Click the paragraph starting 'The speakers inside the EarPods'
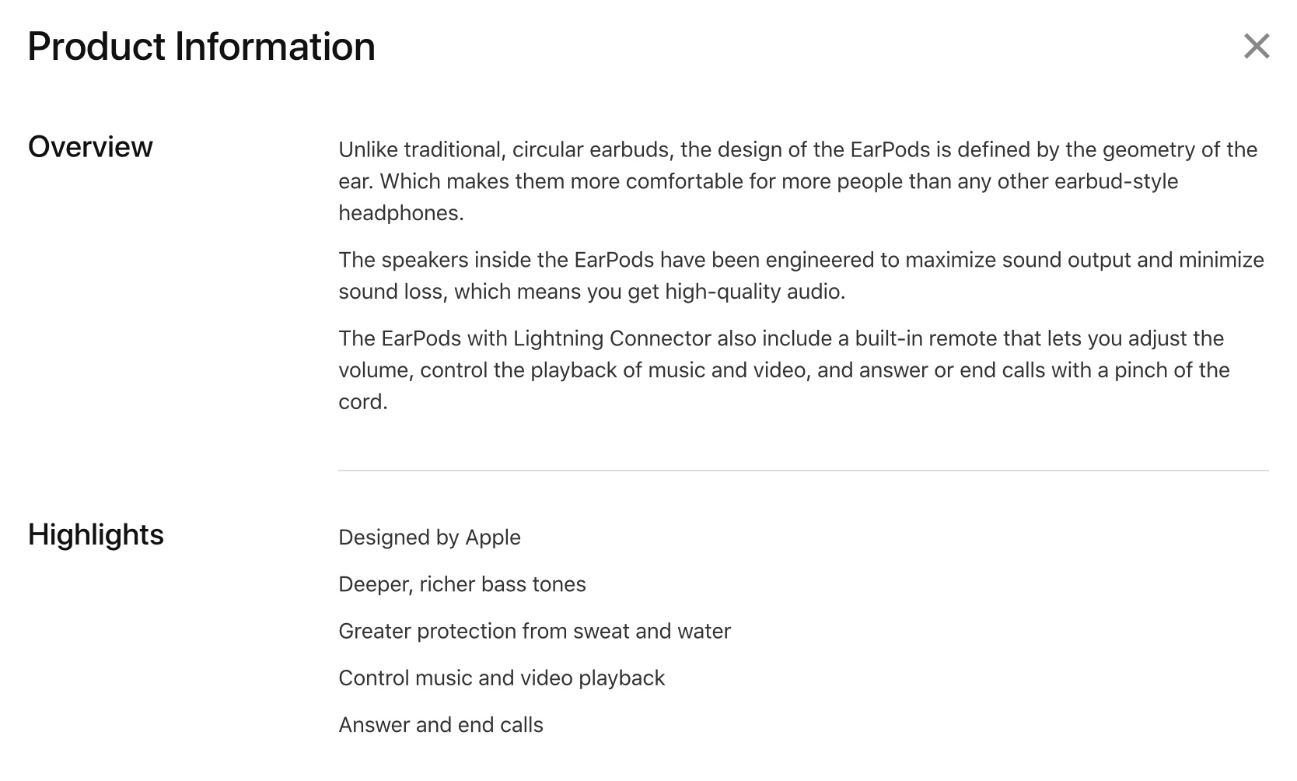 click(x=801, y=275)
